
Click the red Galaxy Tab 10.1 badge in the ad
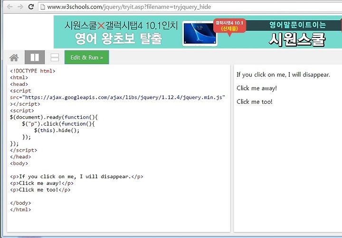click(229, 26)
